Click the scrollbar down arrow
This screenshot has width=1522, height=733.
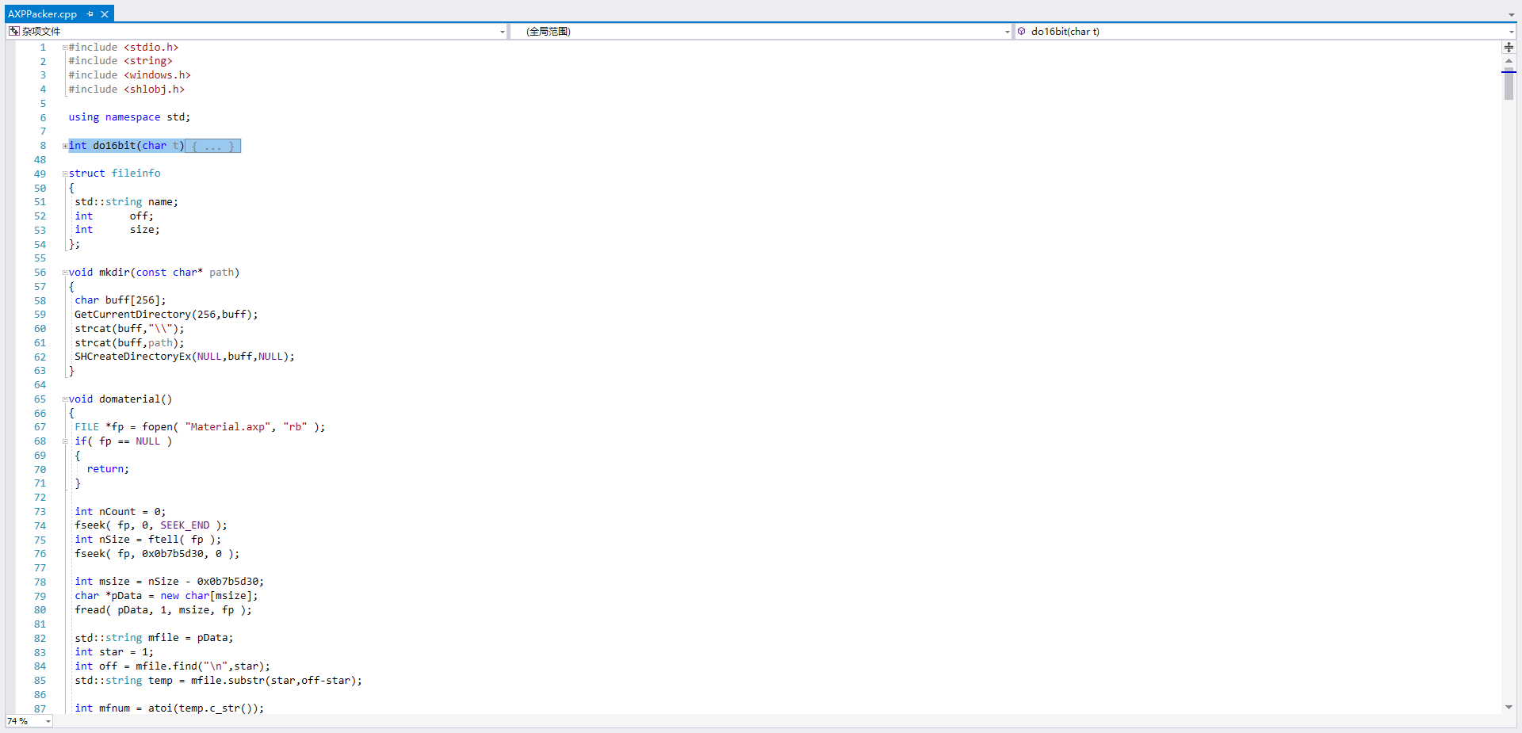tap(1509, 707)
